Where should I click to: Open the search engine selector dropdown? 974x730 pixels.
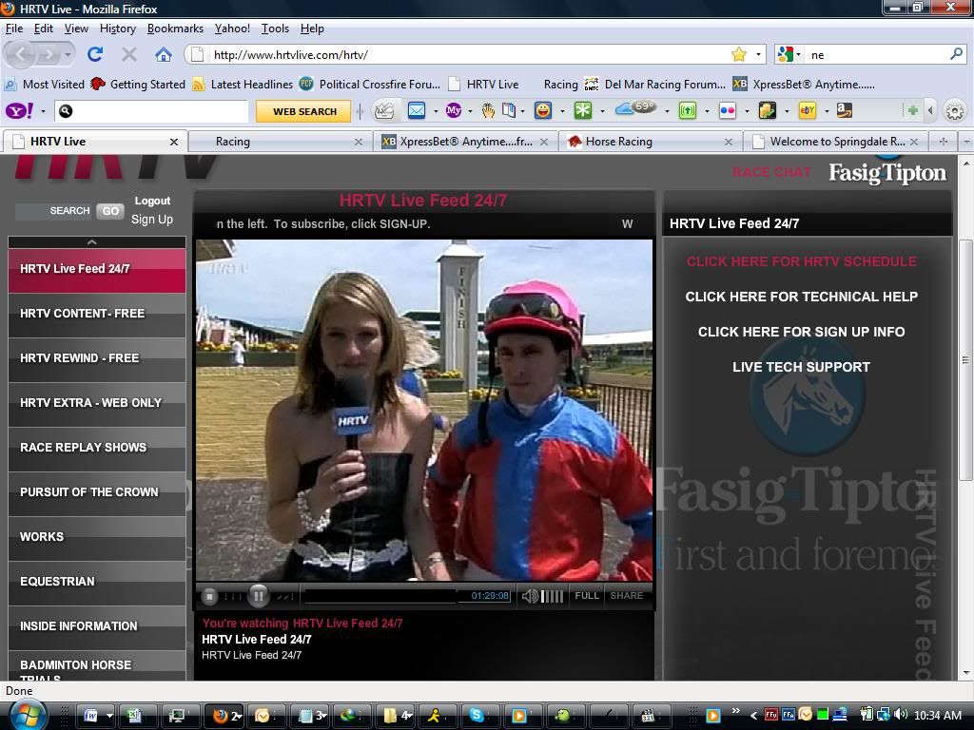798,54
